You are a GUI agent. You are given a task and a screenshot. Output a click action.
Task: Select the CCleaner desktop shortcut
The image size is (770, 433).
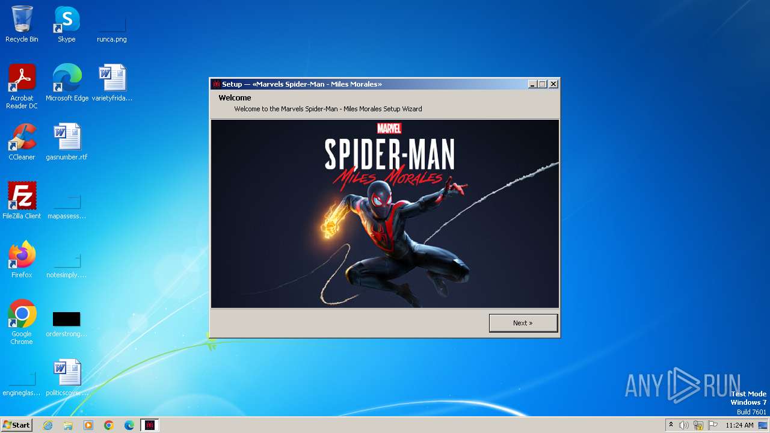click(22, 142)
